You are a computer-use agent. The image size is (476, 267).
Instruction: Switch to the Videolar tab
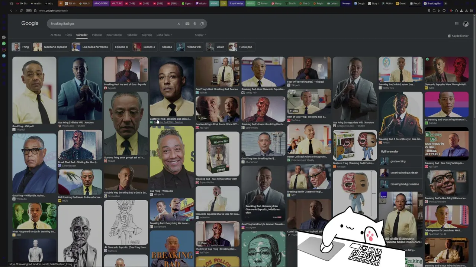[97, 35]
